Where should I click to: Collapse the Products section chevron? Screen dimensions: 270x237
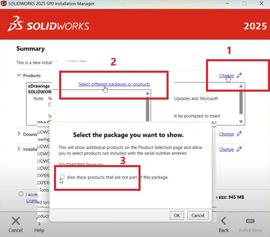coord(19,75)
